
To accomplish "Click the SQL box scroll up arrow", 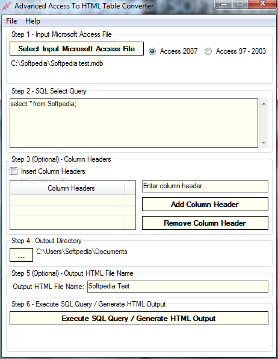I will click(x=264, y=104).
